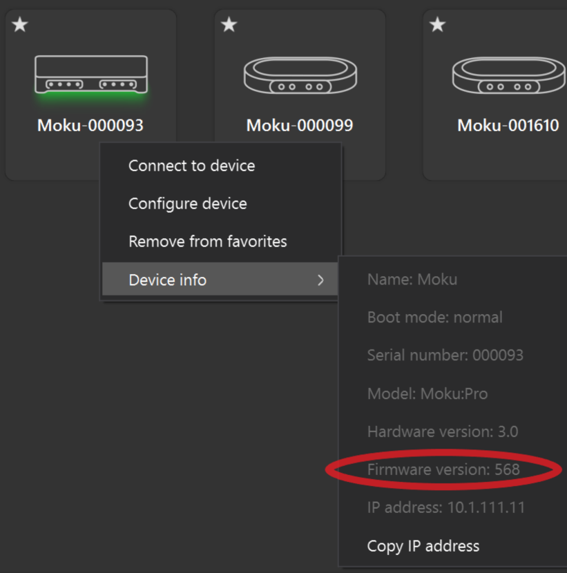
Task: Click the star icon on Moku-000099 card
Action: click(228, 24)
